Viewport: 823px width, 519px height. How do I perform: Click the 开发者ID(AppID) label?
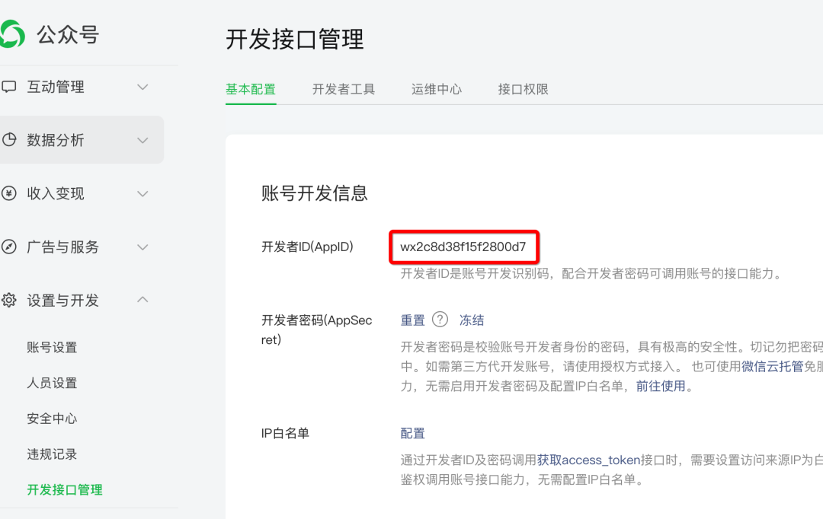(308, 247)
